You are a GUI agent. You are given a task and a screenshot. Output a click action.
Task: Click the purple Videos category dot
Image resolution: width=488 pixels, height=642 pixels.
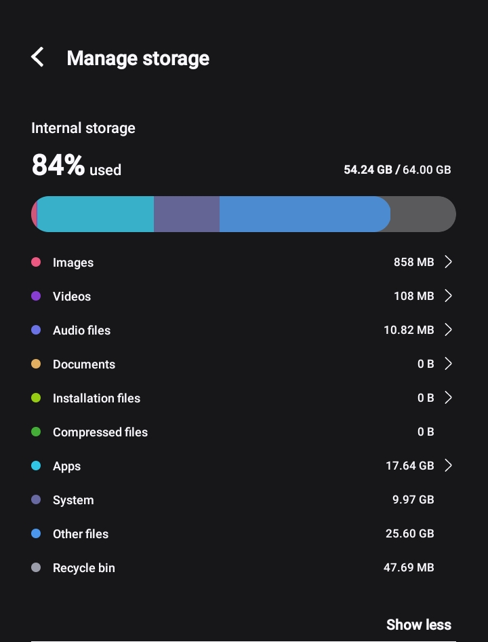tap(36, 296)
